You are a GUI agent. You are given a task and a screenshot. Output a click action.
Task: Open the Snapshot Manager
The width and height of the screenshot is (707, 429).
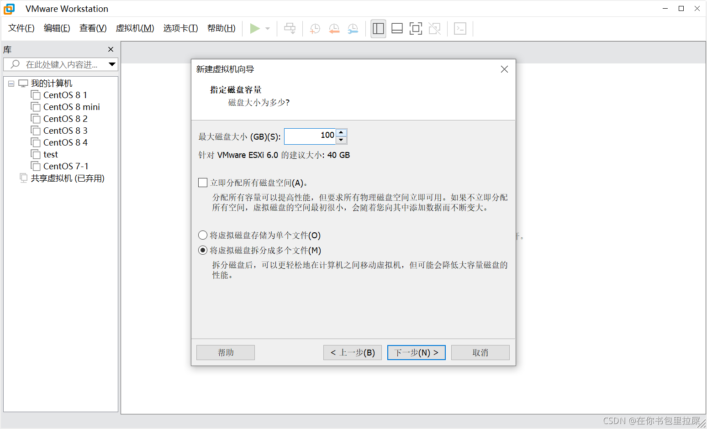[x=352, y=28]
